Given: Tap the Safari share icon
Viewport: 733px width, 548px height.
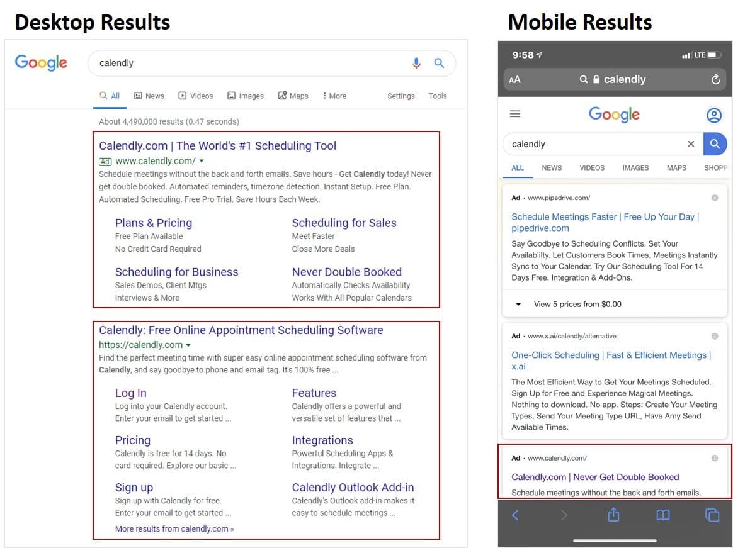Looking at the screenshot, I should 613,515.
